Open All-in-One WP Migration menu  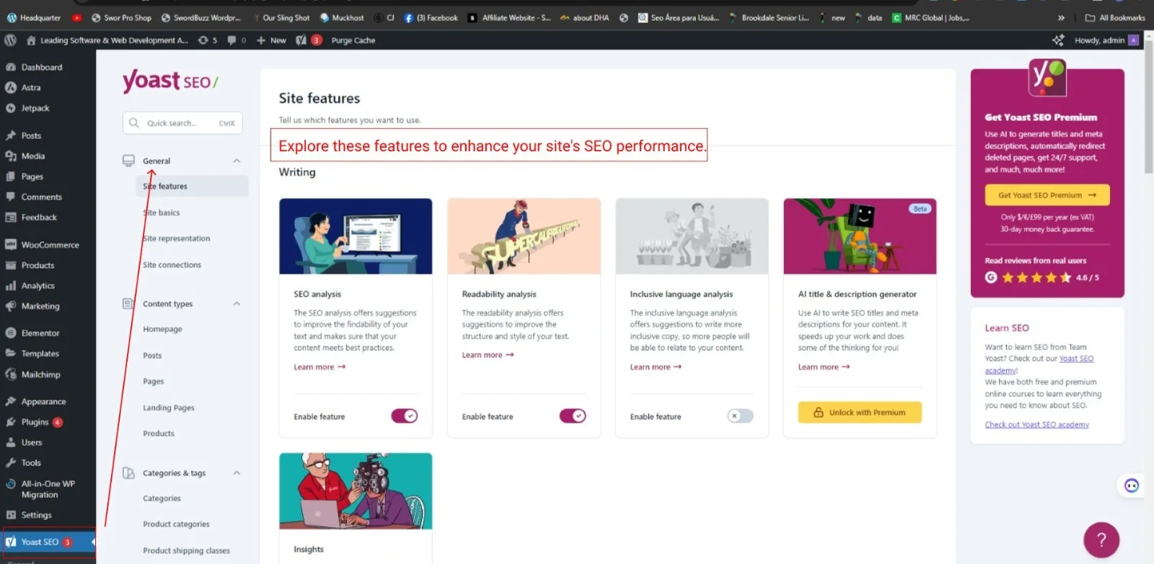pos(48,489)
